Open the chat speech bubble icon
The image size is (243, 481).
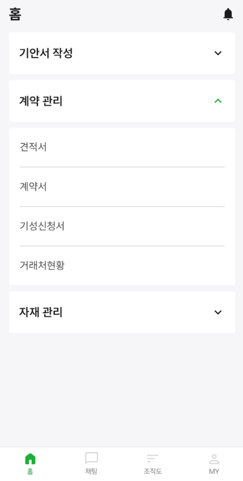coord(91,458)
